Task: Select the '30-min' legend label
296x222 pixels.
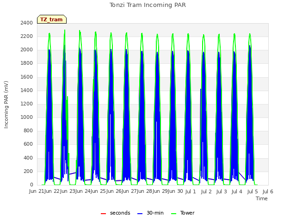Action: coord(155,213)
